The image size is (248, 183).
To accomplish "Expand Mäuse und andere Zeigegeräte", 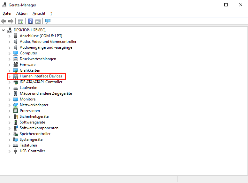I will point(9,93).
